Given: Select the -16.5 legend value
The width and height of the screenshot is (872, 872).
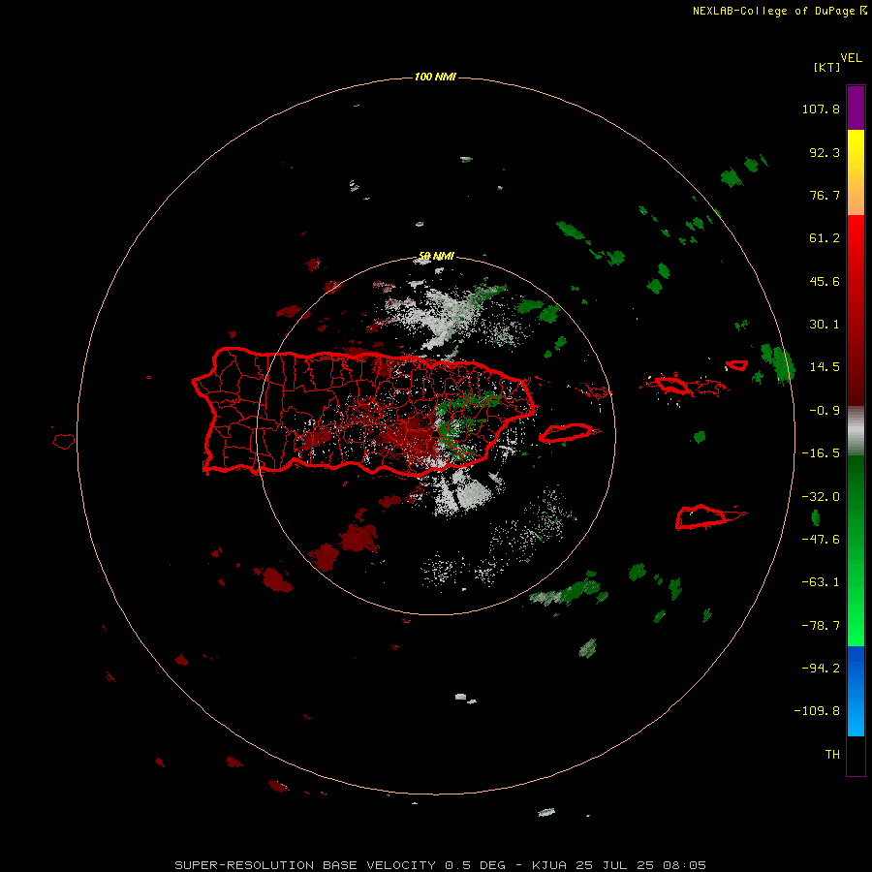Looking at the screenshot, I should (x=821, y=453).
